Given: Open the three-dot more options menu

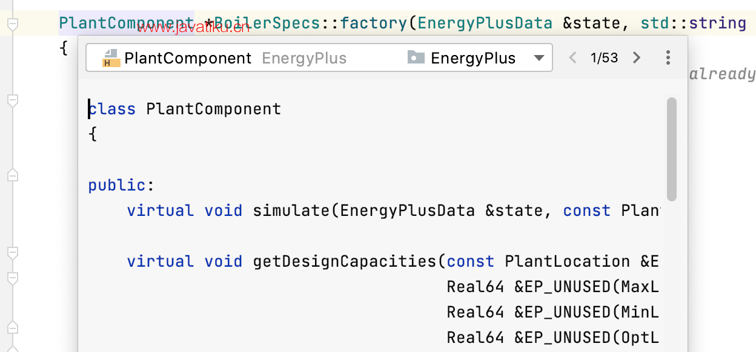Looking at the screenshot, I should pyautogui.click(x=668, y=58).
